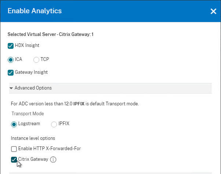Select the TCP radio button

pyautogui.click(x=36, y=59)
